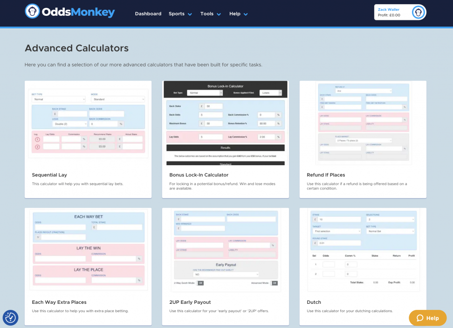
Task: Click the Refund If Places title
Action: (326, 175)
